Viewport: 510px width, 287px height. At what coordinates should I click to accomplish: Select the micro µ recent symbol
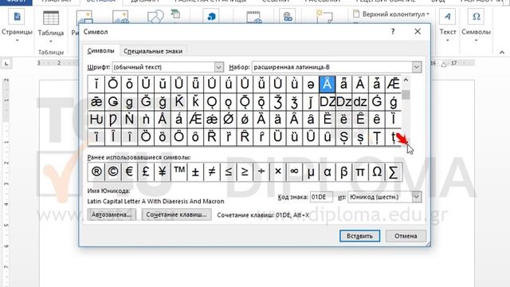[311, 172]
